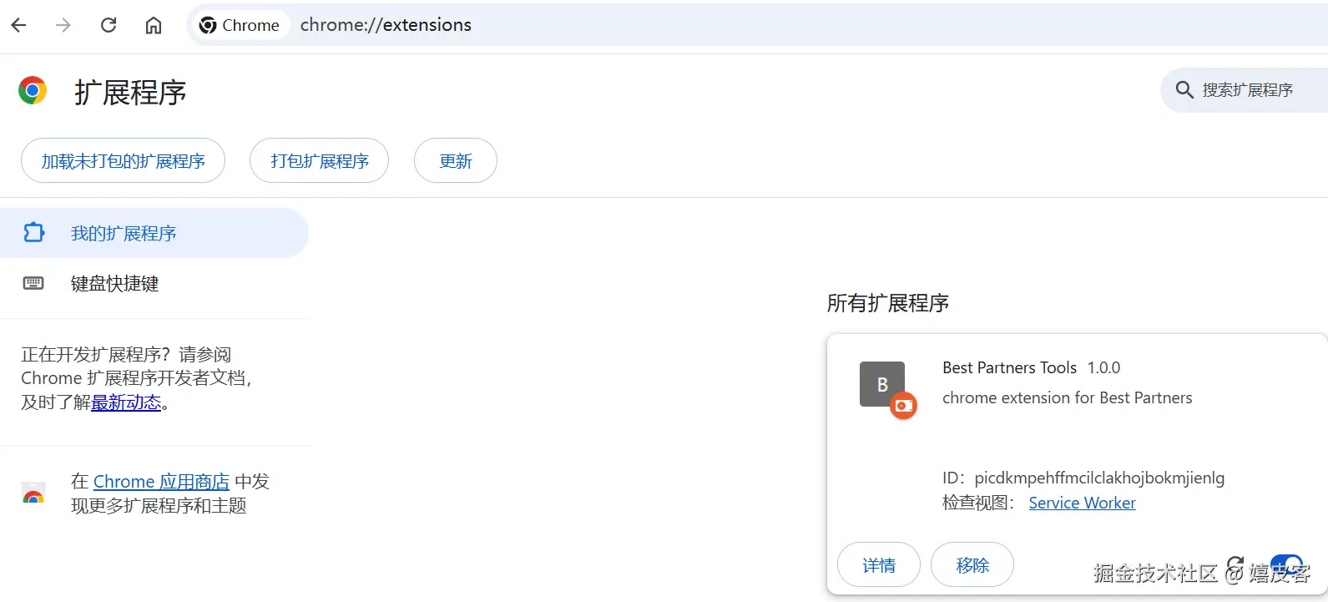The image size is (1328, 602).
Task: Click the 更新 button
Action: (x=456, y=160)
